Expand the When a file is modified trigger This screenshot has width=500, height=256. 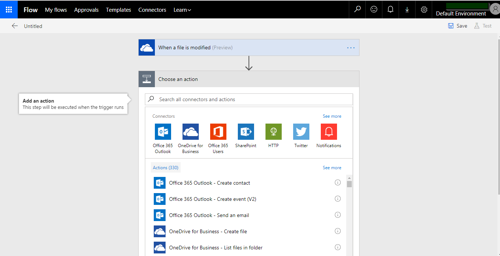pyautogui.click(x=249, y=47)
